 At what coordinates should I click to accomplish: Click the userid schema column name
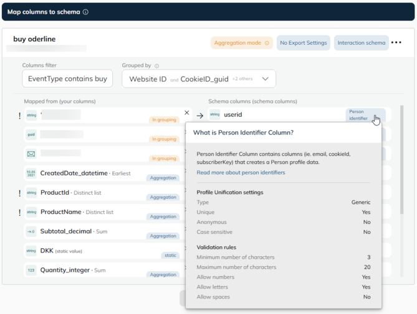[233, 114]
